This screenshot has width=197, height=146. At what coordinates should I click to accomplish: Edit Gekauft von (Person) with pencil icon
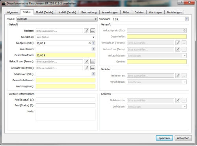[86, 61]
